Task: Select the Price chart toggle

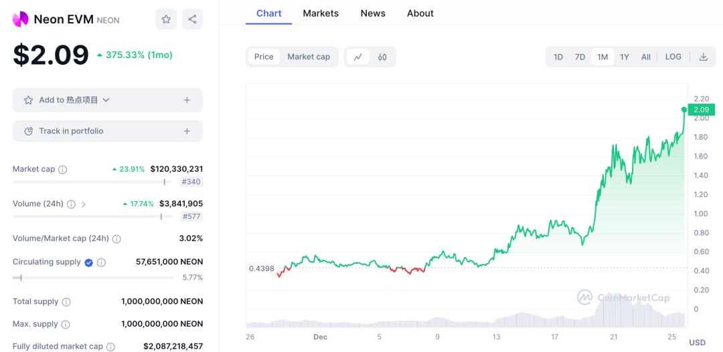Action: [264, 57]
